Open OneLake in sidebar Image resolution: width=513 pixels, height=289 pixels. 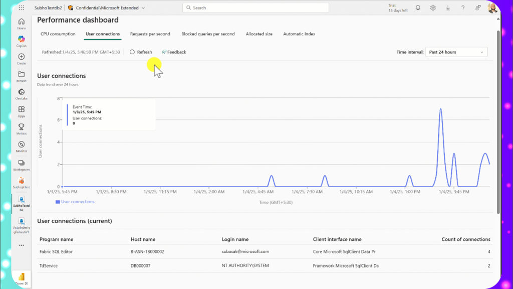point(21,94)
